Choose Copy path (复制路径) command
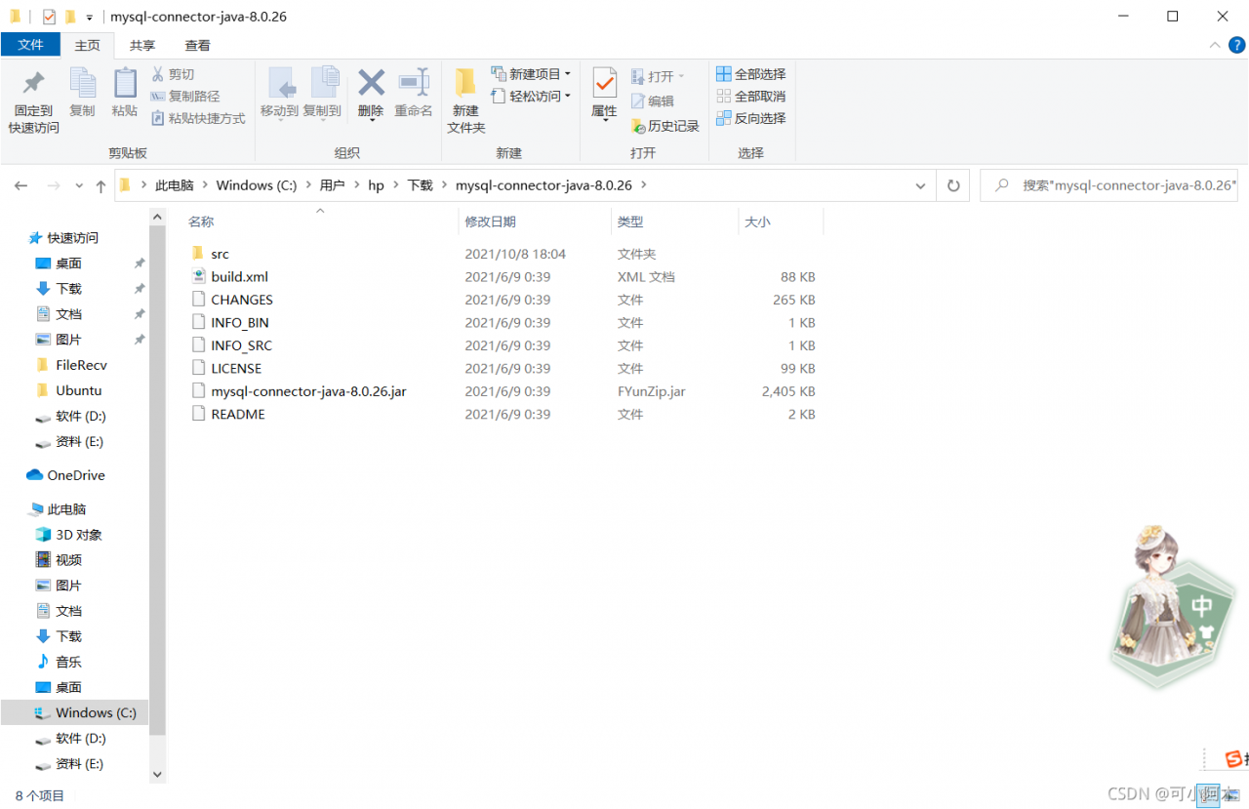 (x=185, y=96)
